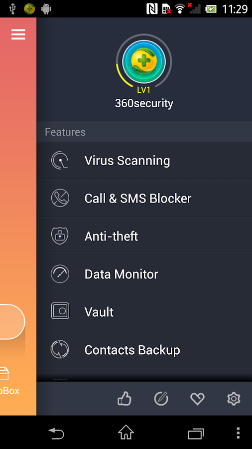The image size is (252, 449).
Task: Open the Data Monitor feature
Action: (x=144, y=274)
